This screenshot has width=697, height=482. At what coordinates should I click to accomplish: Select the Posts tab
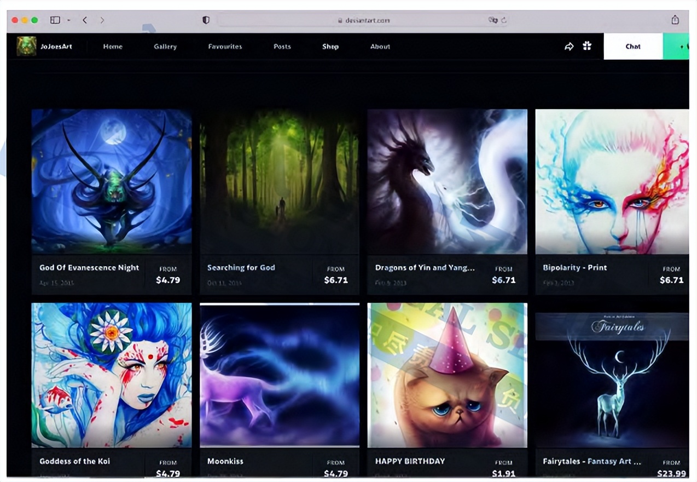coord(282,47)
